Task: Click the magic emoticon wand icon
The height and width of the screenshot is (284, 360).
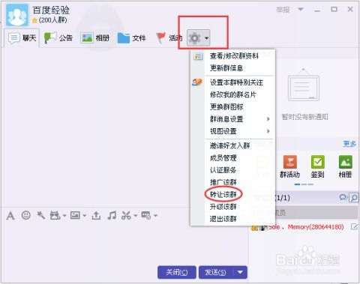Action: (x=40, y=215)
